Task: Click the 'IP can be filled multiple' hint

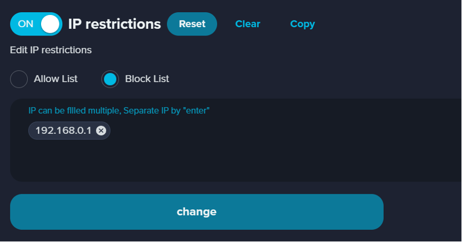Action: click(119, 110)
